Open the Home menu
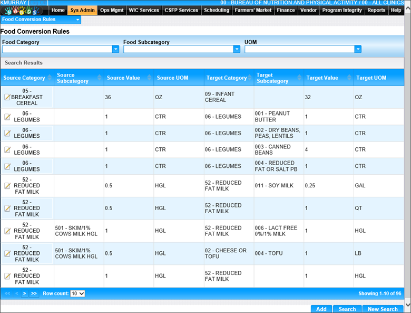 [58, 10]
